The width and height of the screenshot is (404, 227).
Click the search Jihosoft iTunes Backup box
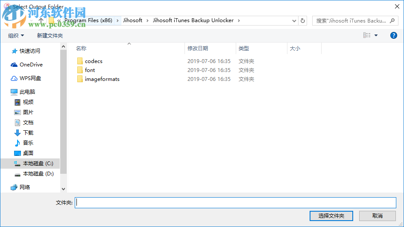351,20
